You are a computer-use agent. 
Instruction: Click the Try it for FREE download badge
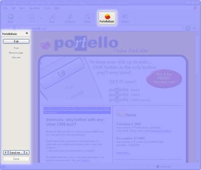click(164, 79)
